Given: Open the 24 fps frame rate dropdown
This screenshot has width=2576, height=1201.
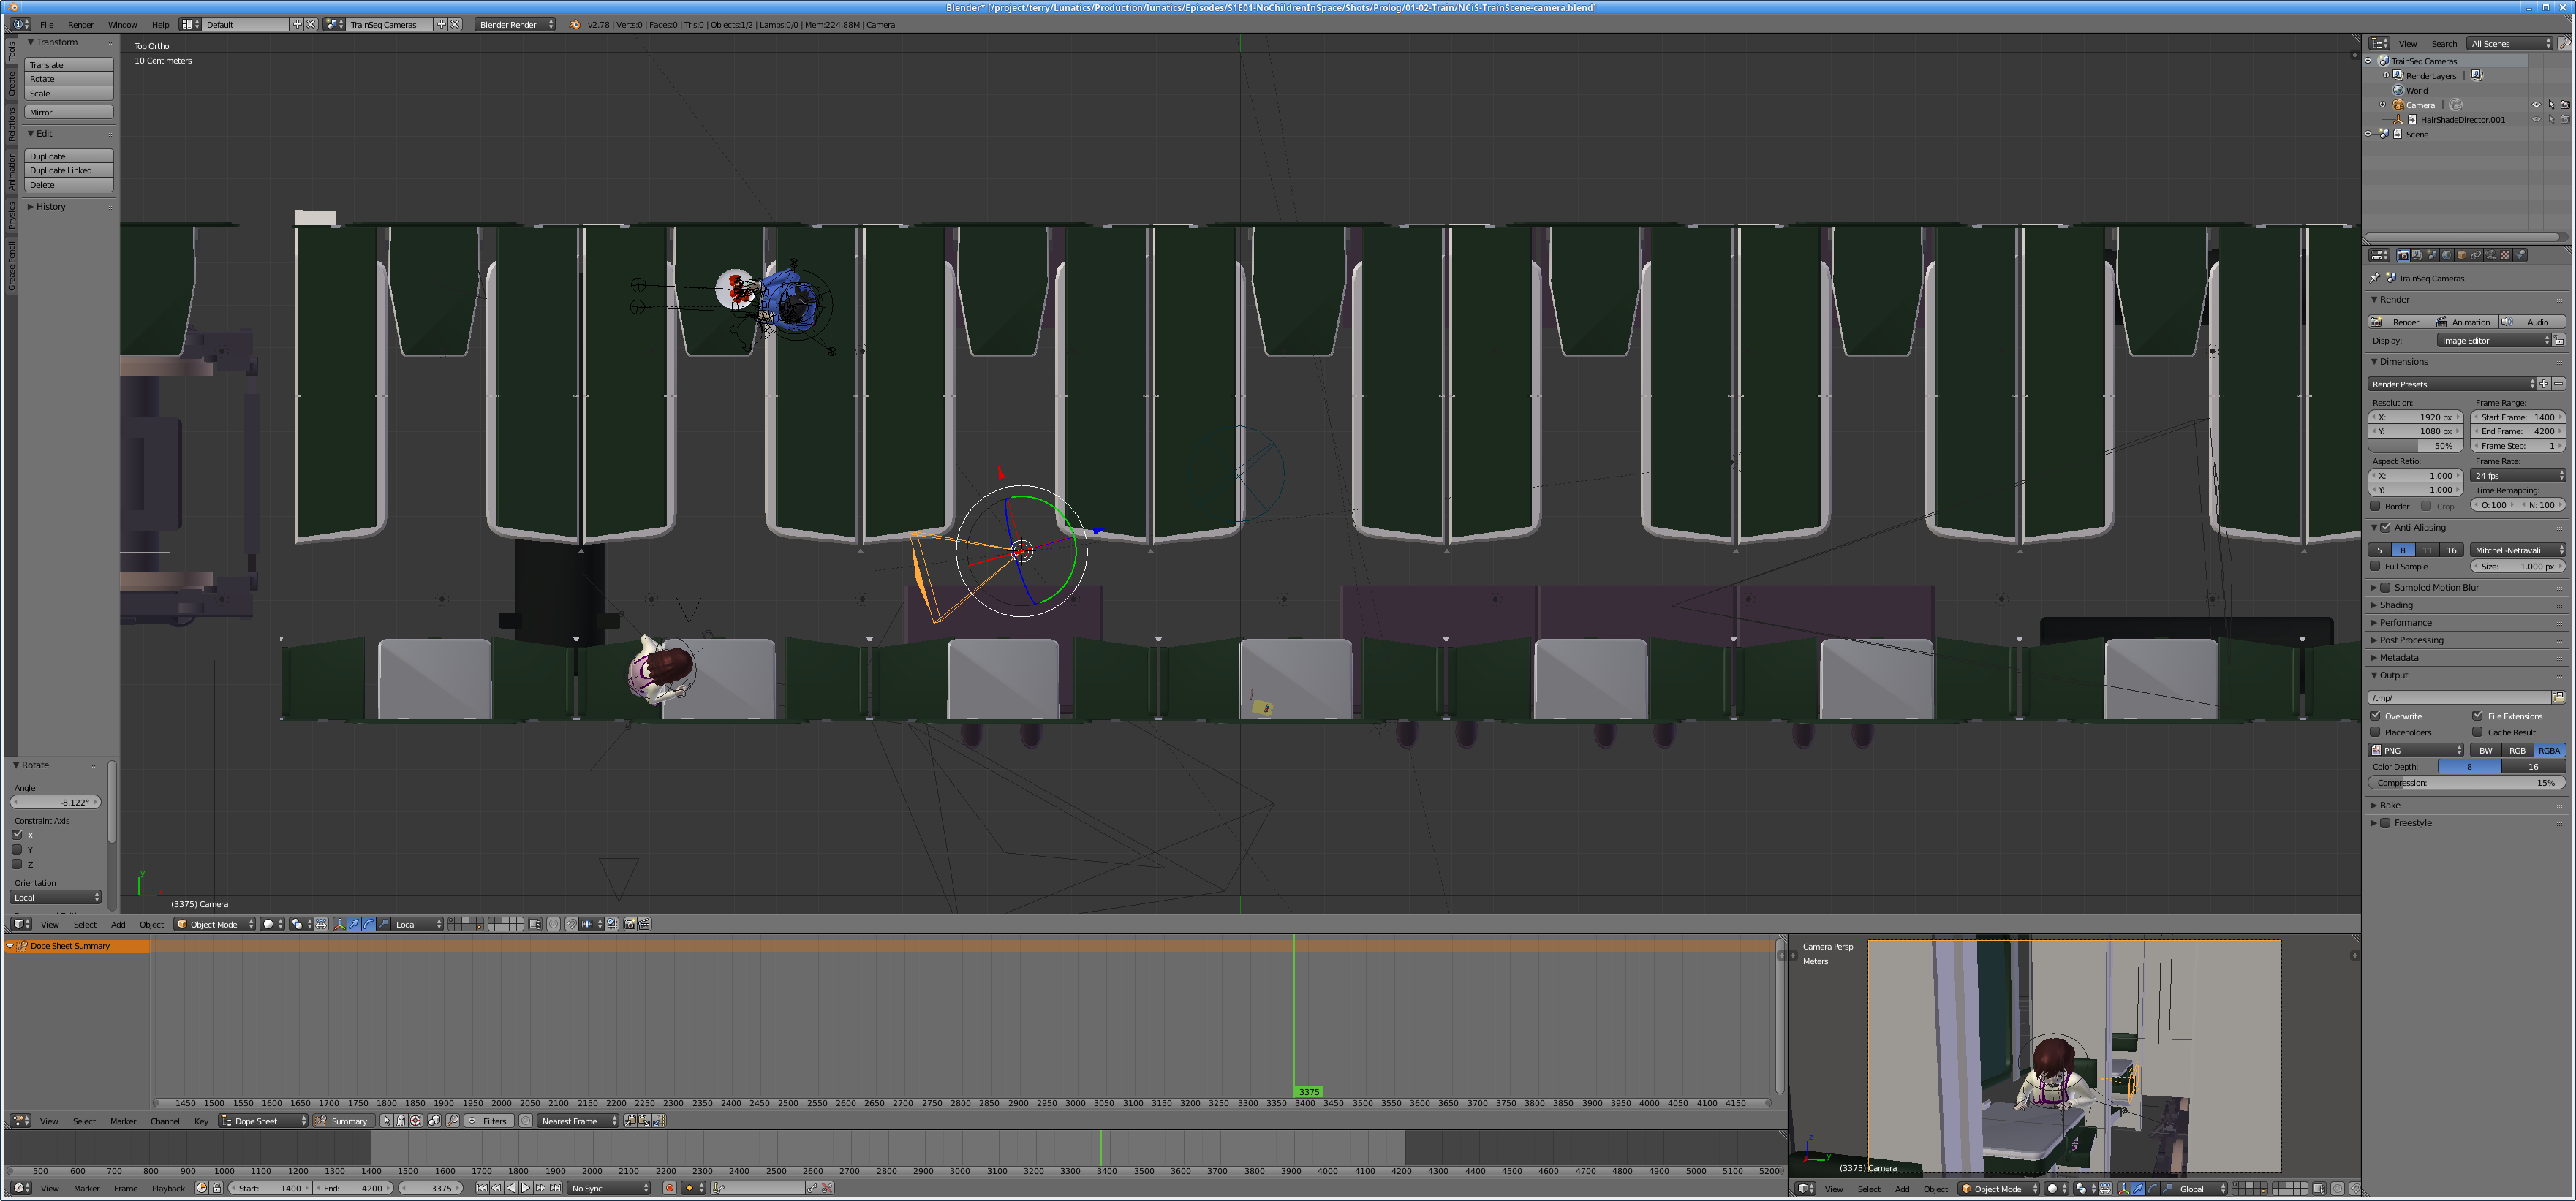Looking at the screenshot, I should 2517,476.
